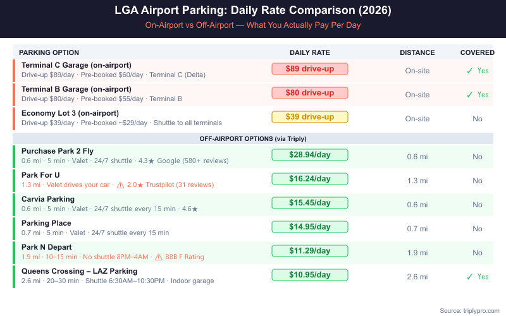Click the warning icon beside Trustpilot rating
The image size is (506, 316).
[x=120, y=185]
